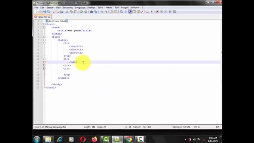Toggle INS mode in the status bar
The width and height of the screenshot is (254, 143).
tap(217, 127)
